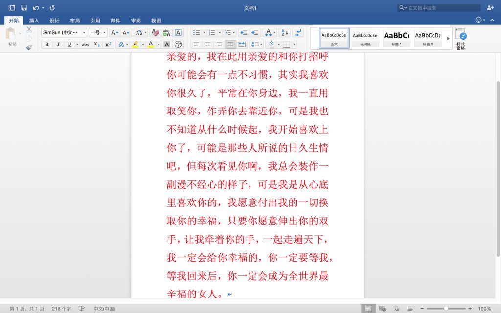
Task: Toggle bold formatting
Action: [x=47, y=45]
